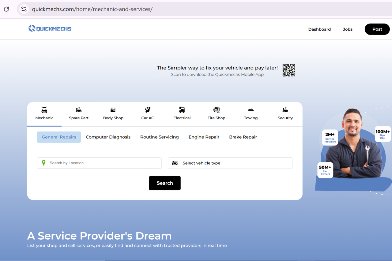392x261 pixels.
Task: Click the mechanic photo illustration
Action: pos(354,144)
